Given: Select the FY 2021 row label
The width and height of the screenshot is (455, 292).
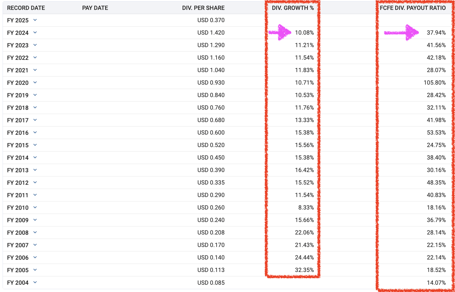Looking at the screenshot, I should point(18,70).
